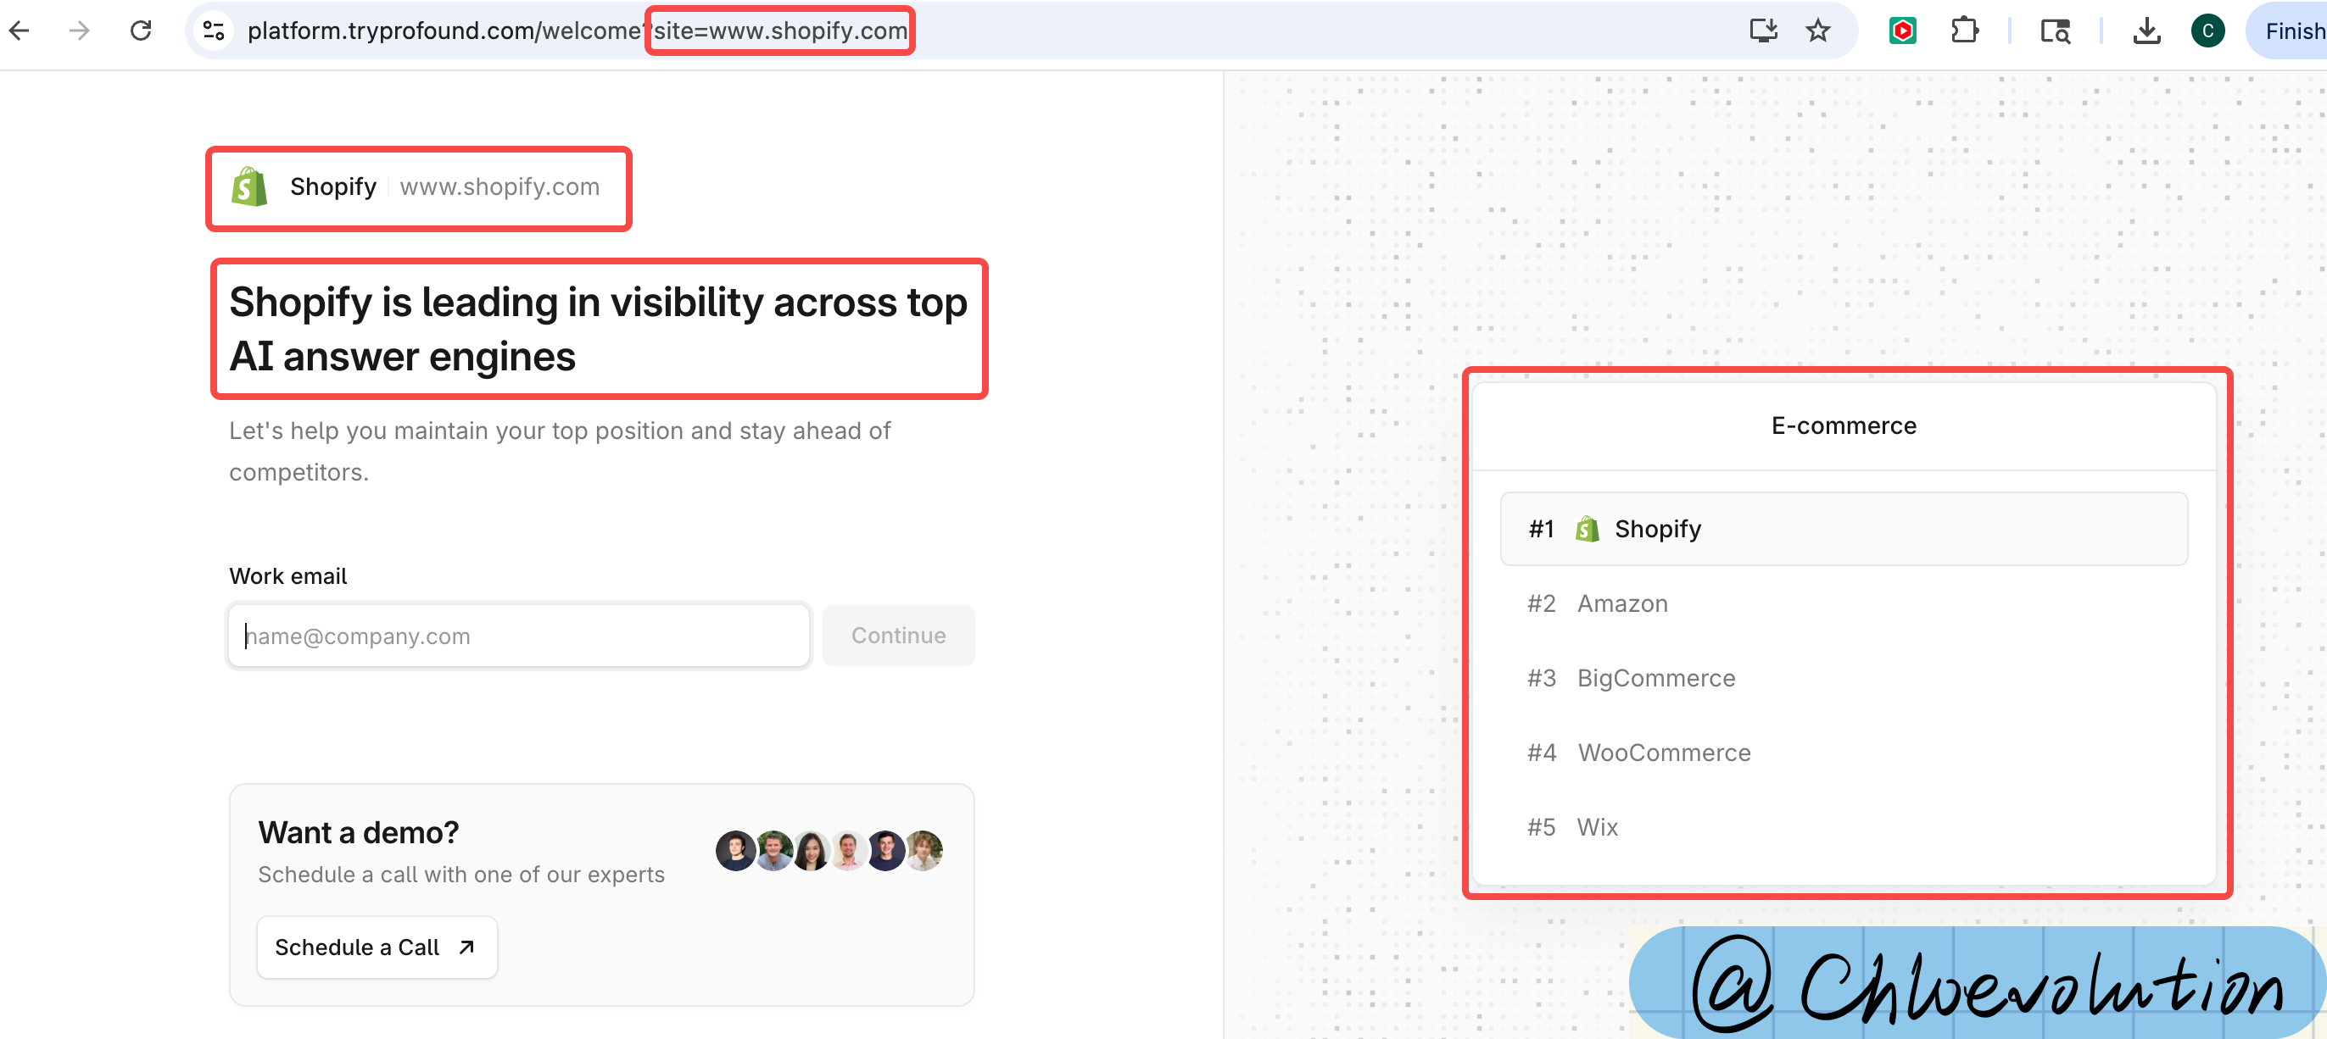Open browser Downloads icon

pyautogui.click(x=2146, y=31)
